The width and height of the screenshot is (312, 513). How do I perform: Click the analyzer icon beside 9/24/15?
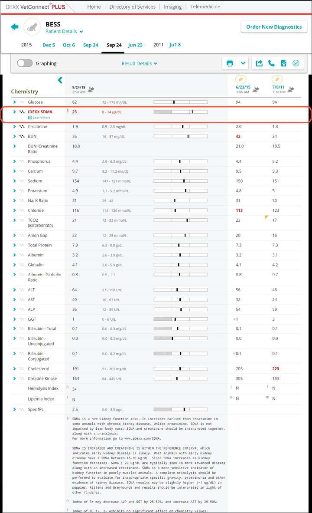[91, 89]
